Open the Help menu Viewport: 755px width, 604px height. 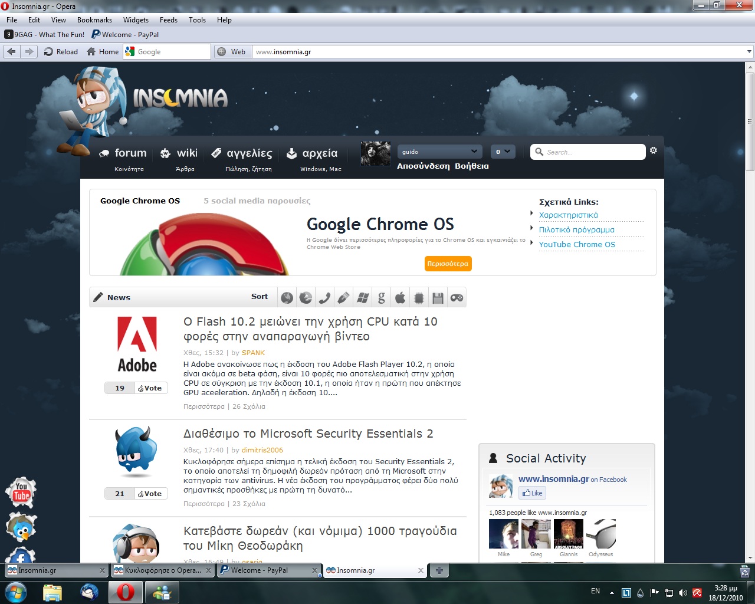point(224,20)
